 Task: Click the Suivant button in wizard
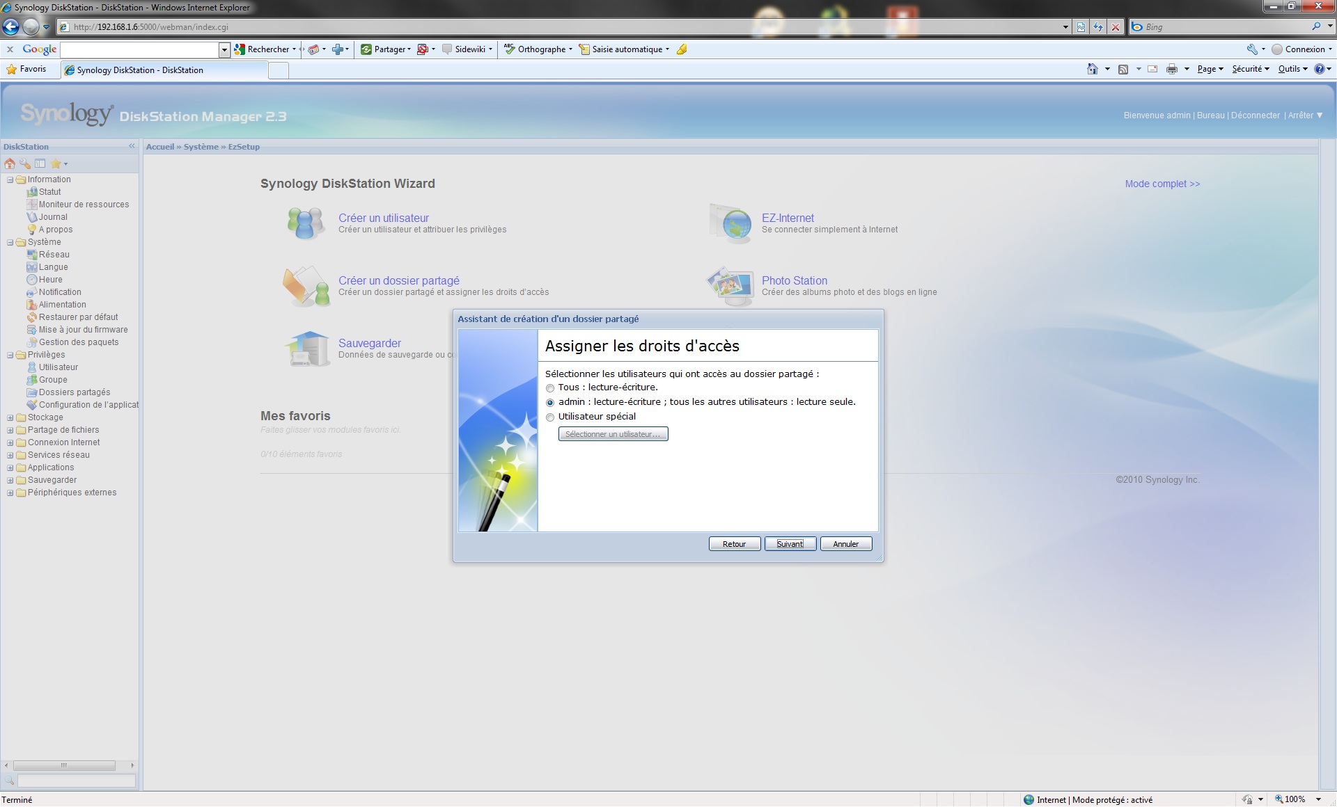point(790,544)
